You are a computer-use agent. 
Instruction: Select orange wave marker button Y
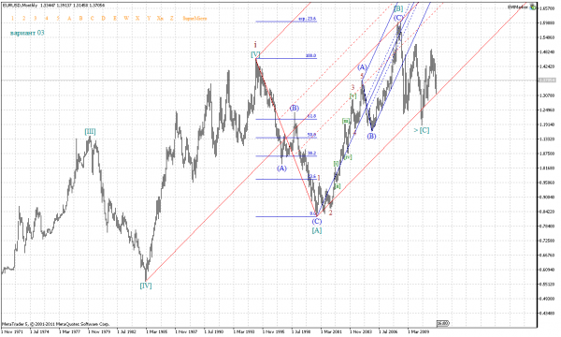[149, 19]
